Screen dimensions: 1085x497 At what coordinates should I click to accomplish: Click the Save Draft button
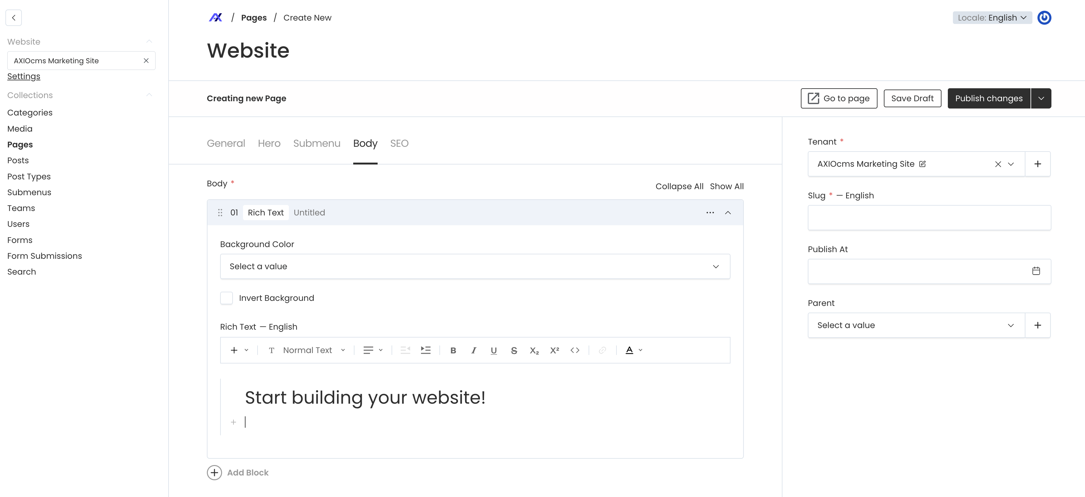(912, 98)
